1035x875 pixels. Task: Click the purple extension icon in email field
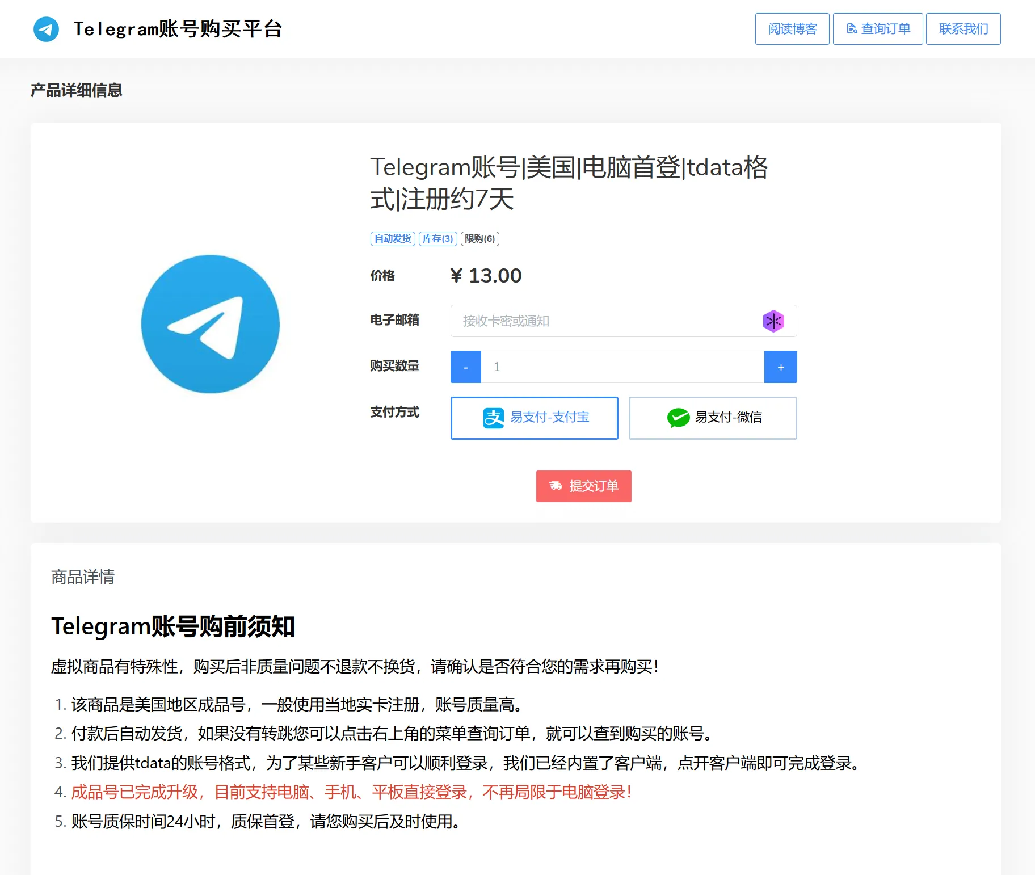(773, 321)
